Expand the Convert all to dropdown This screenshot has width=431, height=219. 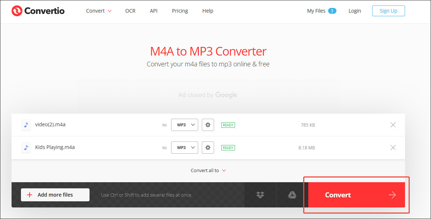[208, 170]
